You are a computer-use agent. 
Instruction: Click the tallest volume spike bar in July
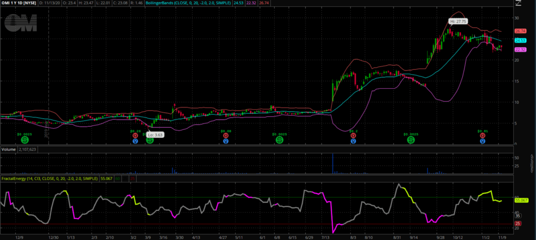click(x=332, y=164)
